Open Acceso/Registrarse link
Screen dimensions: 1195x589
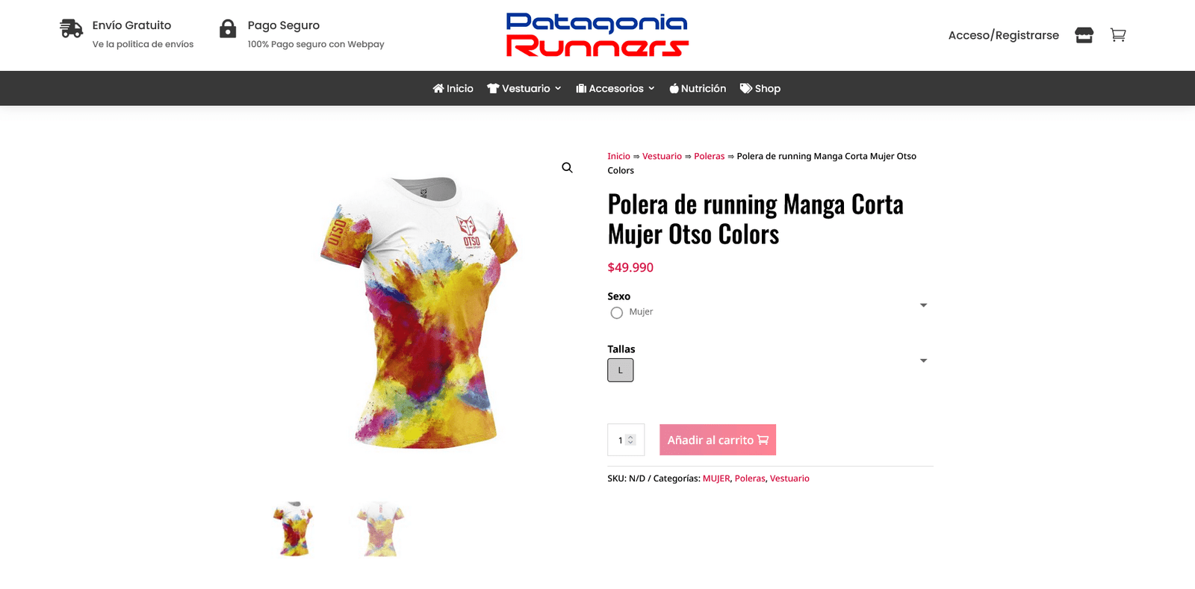pyautogui.click(x=1003, y=35)
